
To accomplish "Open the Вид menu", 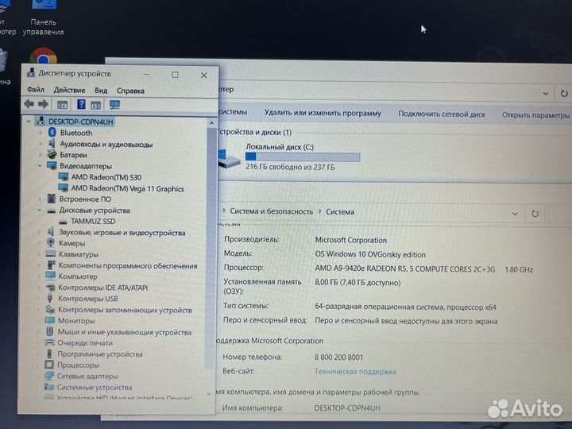I will [101, 91].
